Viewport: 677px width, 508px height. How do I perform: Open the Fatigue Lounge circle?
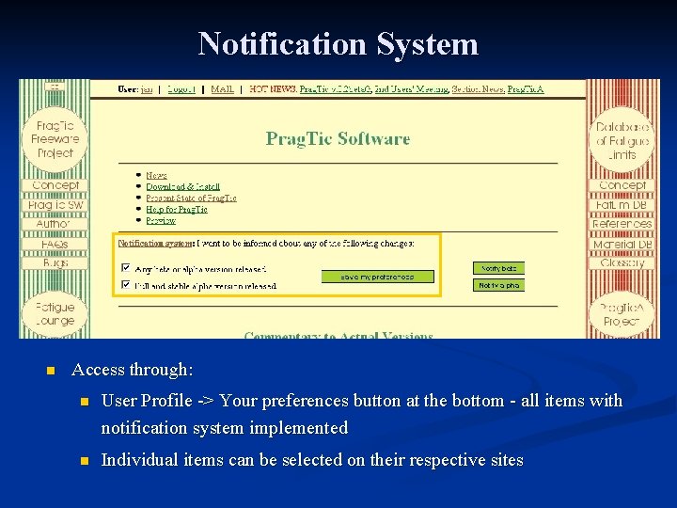(55, 314)
